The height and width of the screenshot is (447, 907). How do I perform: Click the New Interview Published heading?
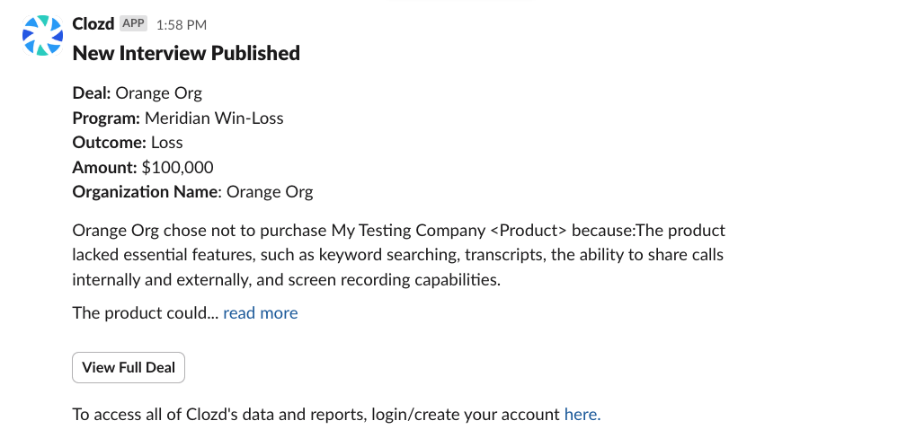[x=186, y=53]
